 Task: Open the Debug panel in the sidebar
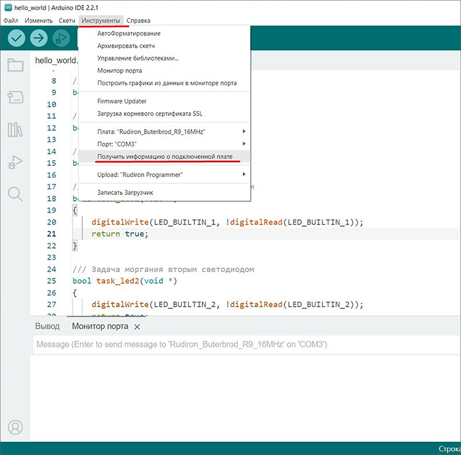[15, 162]
